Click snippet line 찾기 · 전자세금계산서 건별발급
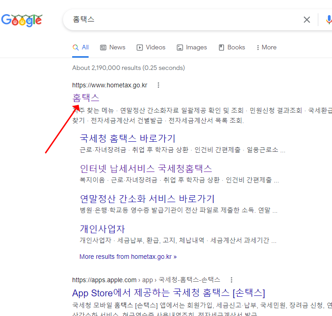 [158, 121]
